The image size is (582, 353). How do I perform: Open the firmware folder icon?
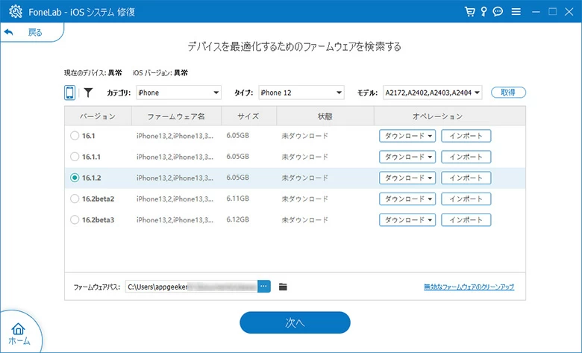click(283, 287)
